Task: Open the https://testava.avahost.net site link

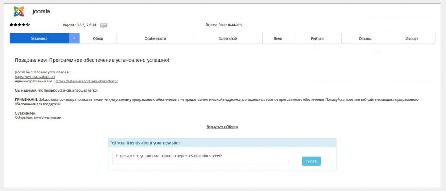Action: [35, 77]
